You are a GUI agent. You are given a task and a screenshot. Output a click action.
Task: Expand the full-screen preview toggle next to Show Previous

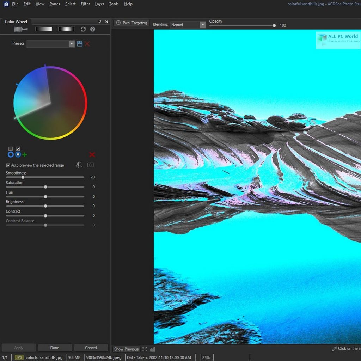145,349
